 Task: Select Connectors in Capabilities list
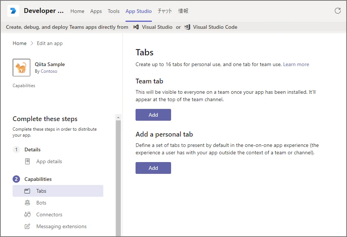click(49, 214)
